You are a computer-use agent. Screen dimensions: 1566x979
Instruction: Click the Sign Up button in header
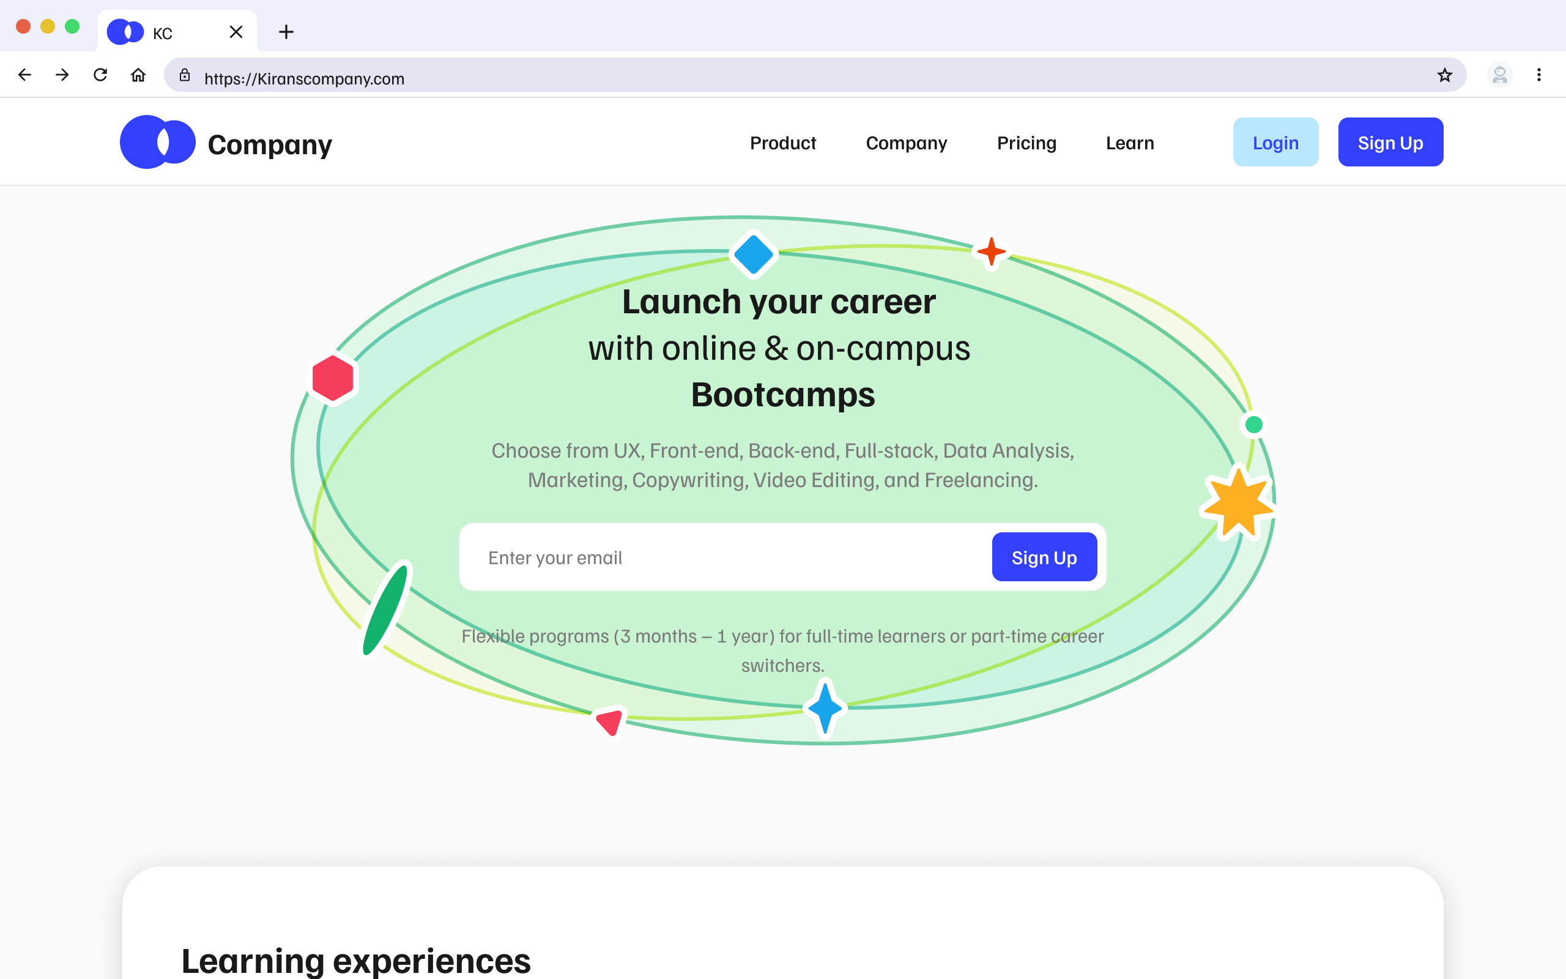point(1390,142)
